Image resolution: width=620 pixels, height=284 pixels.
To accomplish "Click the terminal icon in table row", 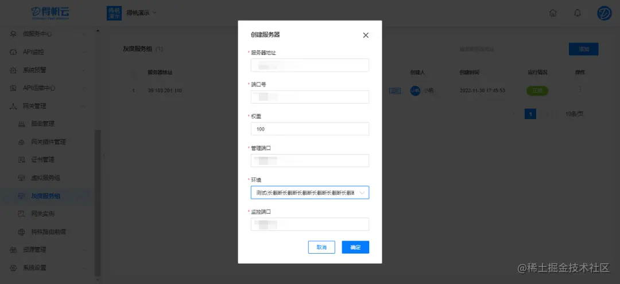I will coord(394,90).
